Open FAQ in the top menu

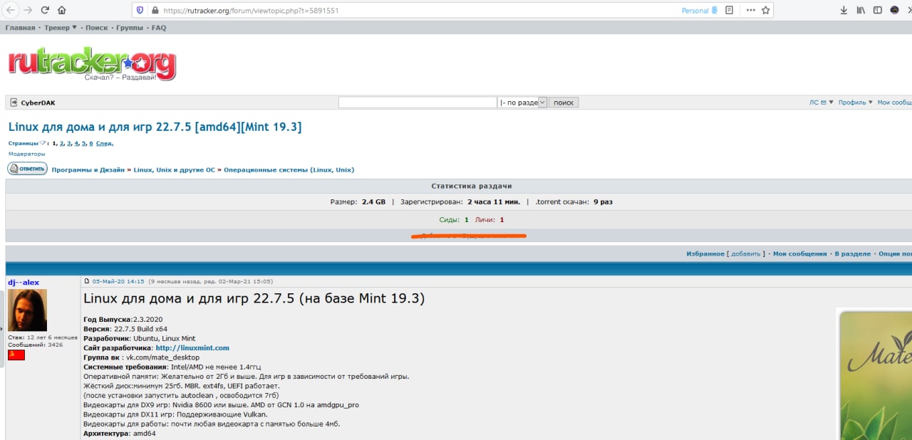(158, 28)
